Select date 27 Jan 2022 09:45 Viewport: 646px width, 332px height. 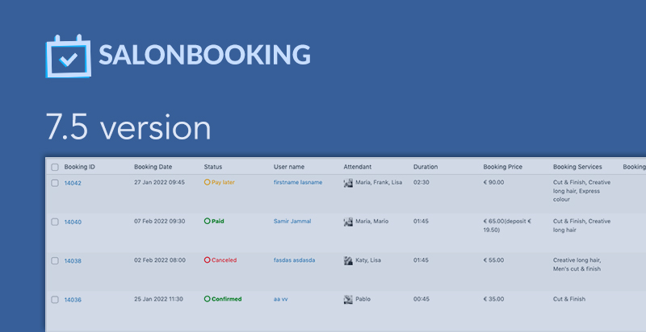point(159,182)
